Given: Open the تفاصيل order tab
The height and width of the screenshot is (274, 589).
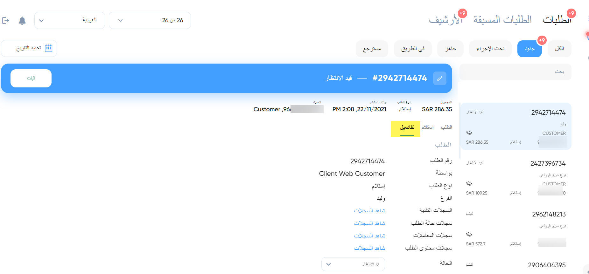Looking at the screenshot, I should tap(407, 127).
